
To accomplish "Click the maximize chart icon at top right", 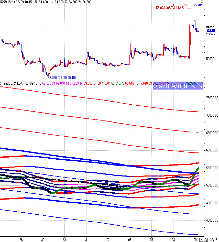I will (x=202, y=2).
